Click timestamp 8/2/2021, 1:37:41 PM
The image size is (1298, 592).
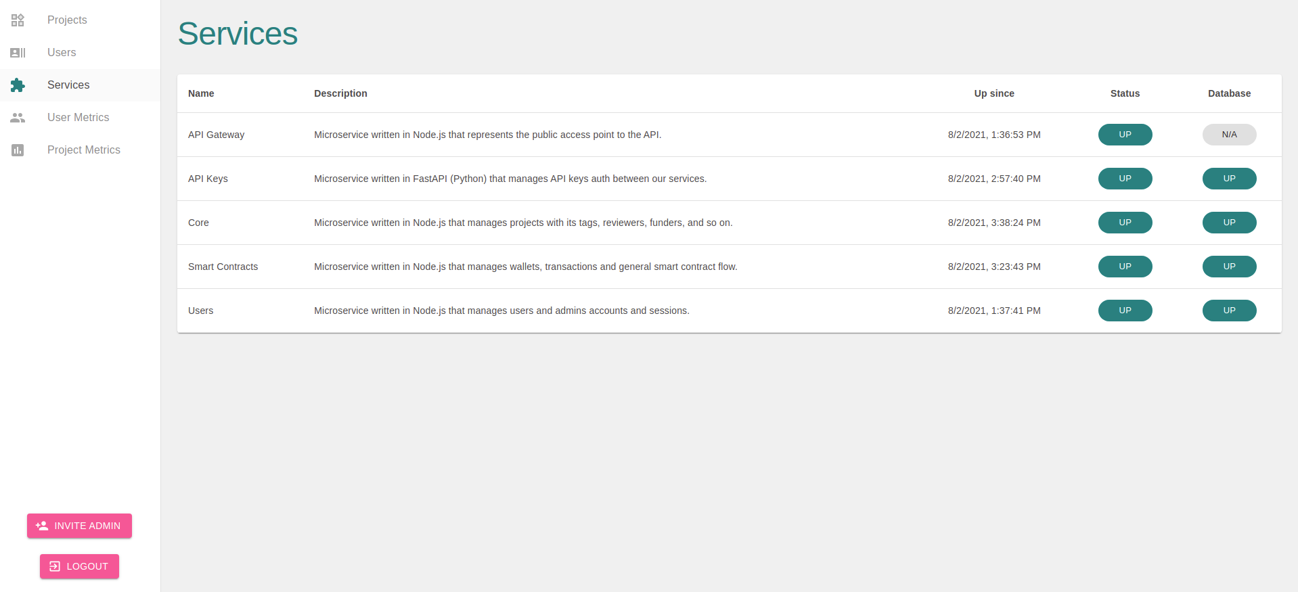(994, 311)
